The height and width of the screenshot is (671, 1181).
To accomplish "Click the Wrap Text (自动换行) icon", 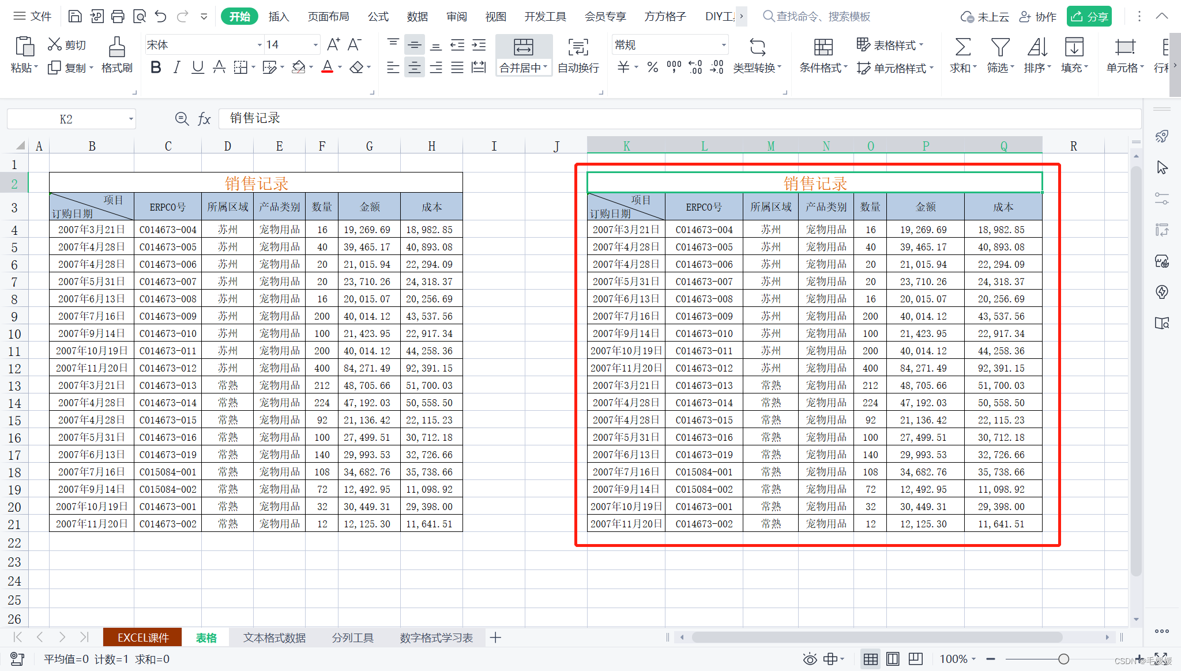I will tap(578, 47).
